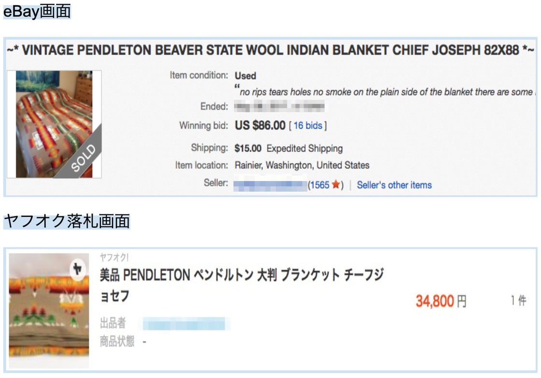Click the ヤフオク落札画面 heading

tap(67, 221)
